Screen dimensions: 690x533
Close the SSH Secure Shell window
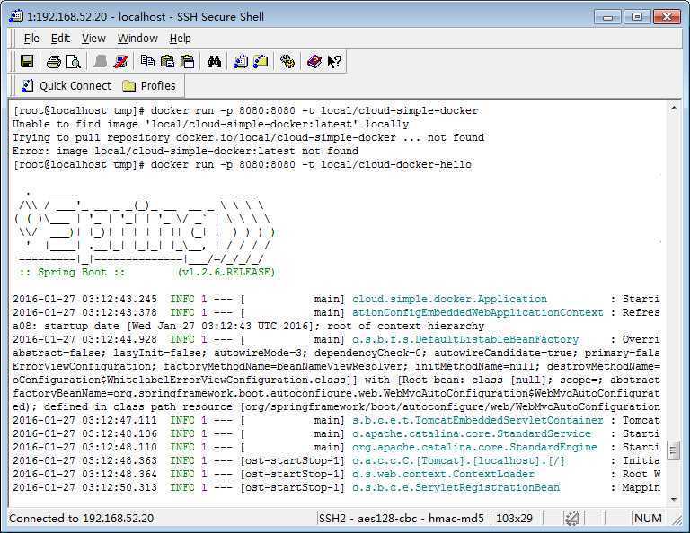click(667, 17)
